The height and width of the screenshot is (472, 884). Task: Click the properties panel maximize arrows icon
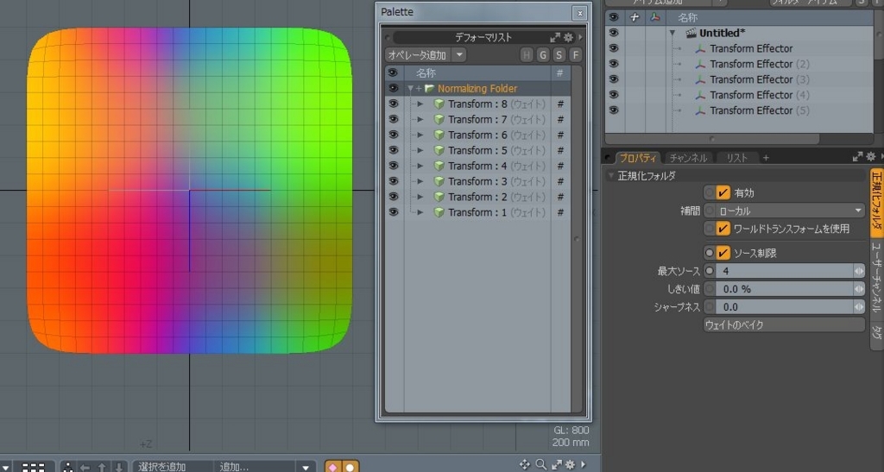click(x=857, y=157)
